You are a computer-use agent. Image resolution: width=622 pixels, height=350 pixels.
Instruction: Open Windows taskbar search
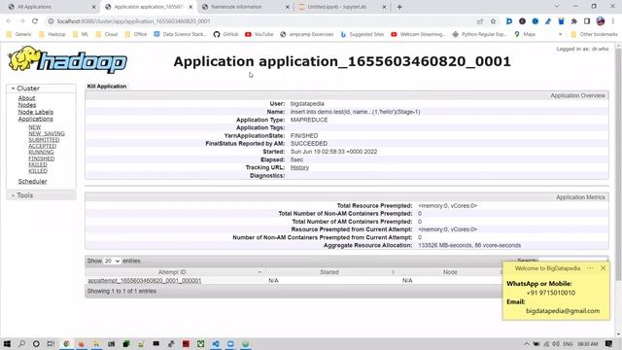coord(21,343)
